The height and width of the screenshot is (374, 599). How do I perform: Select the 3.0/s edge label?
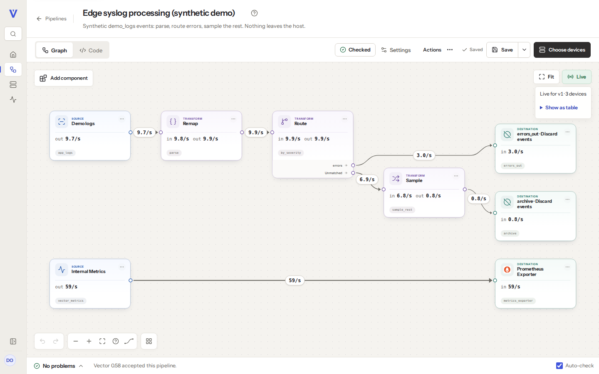pos(424,155)
